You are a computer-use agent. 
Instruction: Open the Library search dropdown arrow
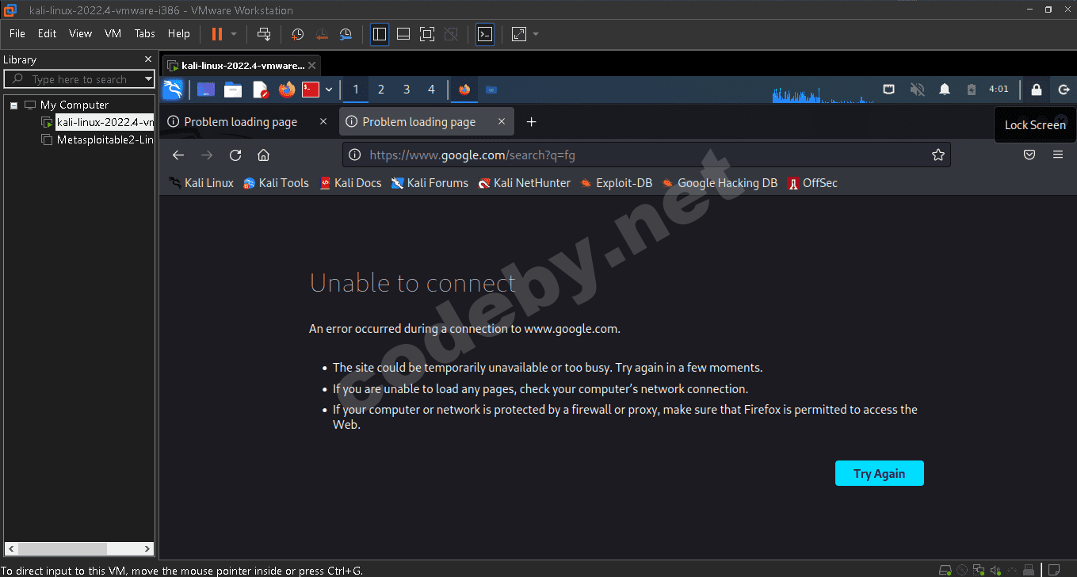pyautogui.click(x=148, y=79)
